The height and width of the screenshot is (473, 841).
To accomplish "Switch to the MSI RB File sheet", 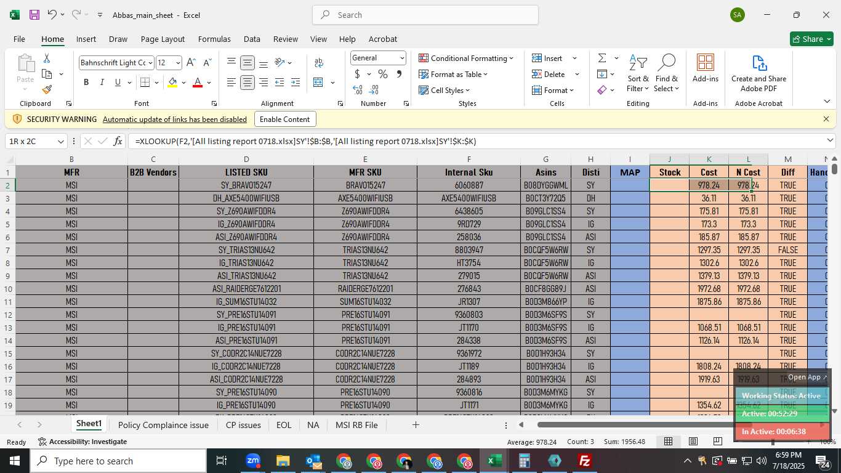I will pyautogui.click(x=356, y=425).
